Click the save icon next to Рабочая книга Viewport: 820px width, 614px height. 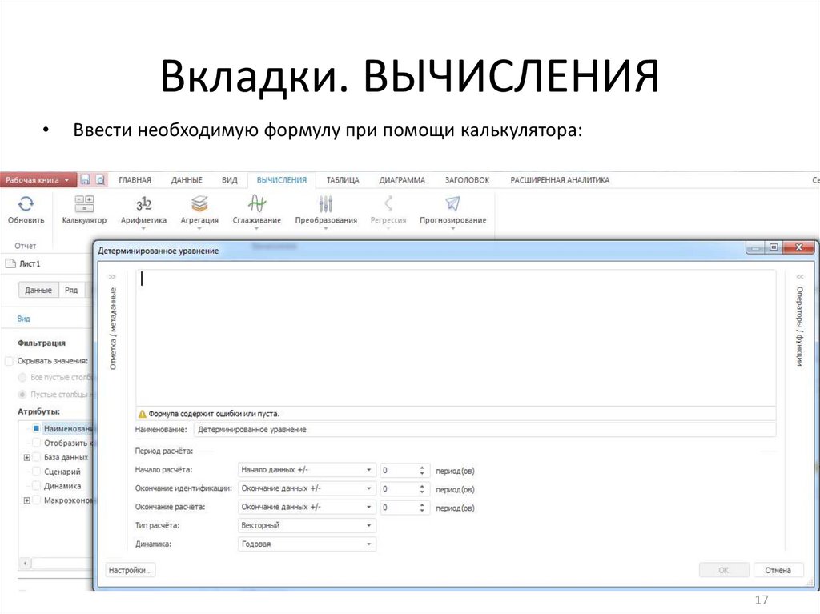(x=85, y=179)
